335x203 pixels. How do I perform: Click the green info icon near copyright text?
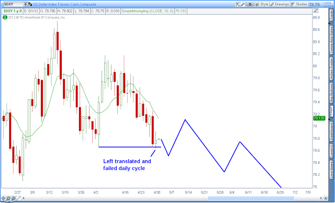pyautogui.click(x=5, y=17)
